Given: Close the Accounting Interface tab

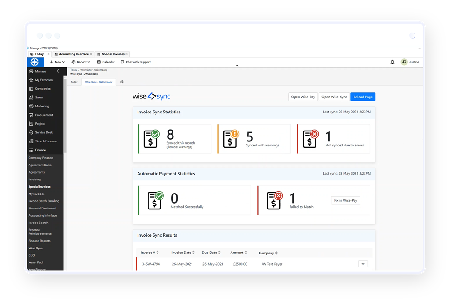Looking at the screenshot, I should click(x=91, y=54).
